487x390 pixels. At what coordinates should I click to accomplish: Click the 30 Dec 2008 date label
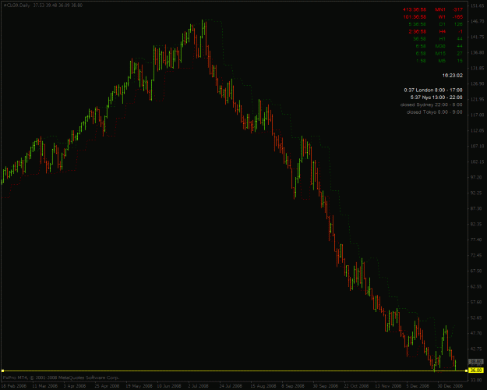tap(450, 386)
